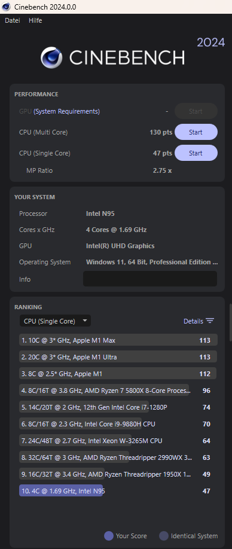Image resolution: width=232 pixels, height=549 pixels.
Task: Select ranking row 8C Apple M1
Action: pyautogui.click(x=118, y=374)
